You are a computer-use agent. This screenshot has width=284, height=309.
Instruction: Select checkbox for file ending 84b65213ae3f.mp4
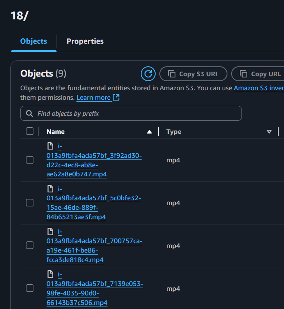click(30, 203)
